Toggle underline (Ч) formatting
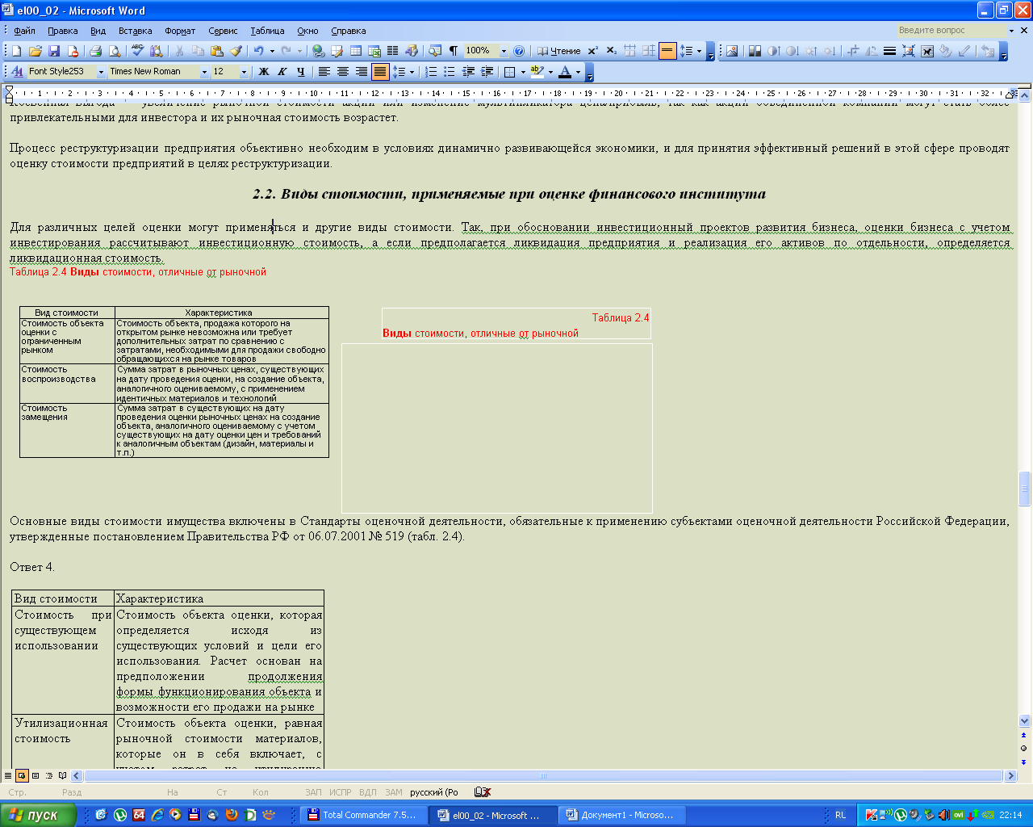Screen dimensions: 1033x827 (x=301, y=71)
